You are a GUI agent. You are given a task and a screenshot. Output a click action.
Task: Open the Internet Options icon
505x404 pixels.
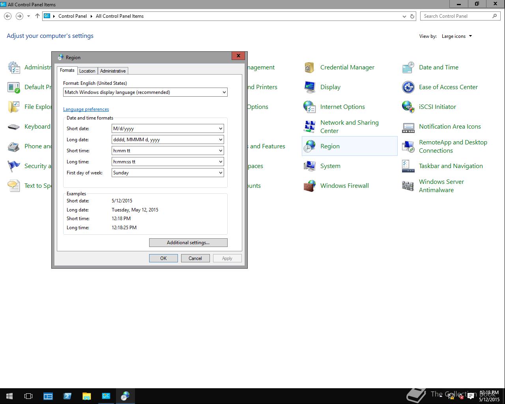pyautogui.click(x=309, y=107)
